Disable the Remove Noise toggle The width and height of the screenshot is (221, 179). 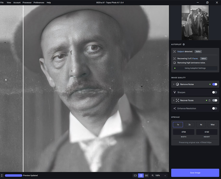(x=214, y=84)
